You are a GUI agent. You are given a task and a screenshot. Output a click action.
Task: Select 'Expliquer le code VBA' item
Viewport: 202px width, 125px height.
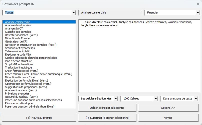click(x=18, y=54)
